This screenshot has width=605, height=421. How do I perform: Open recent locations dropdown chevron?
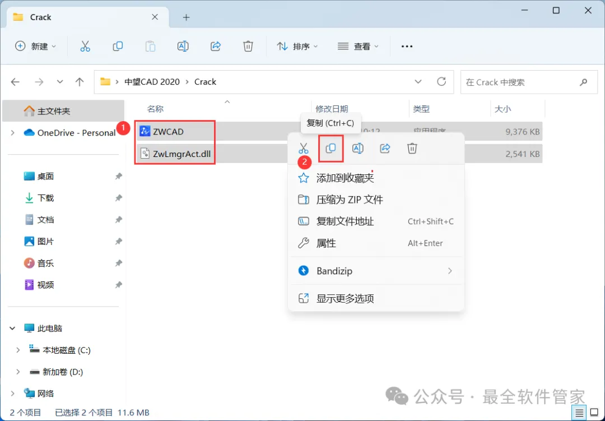tap(60, 82)
